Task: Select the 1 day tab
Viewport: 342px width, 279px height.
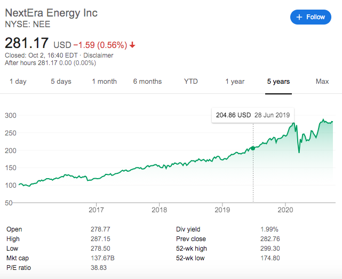Action: (x=18, y=82)
